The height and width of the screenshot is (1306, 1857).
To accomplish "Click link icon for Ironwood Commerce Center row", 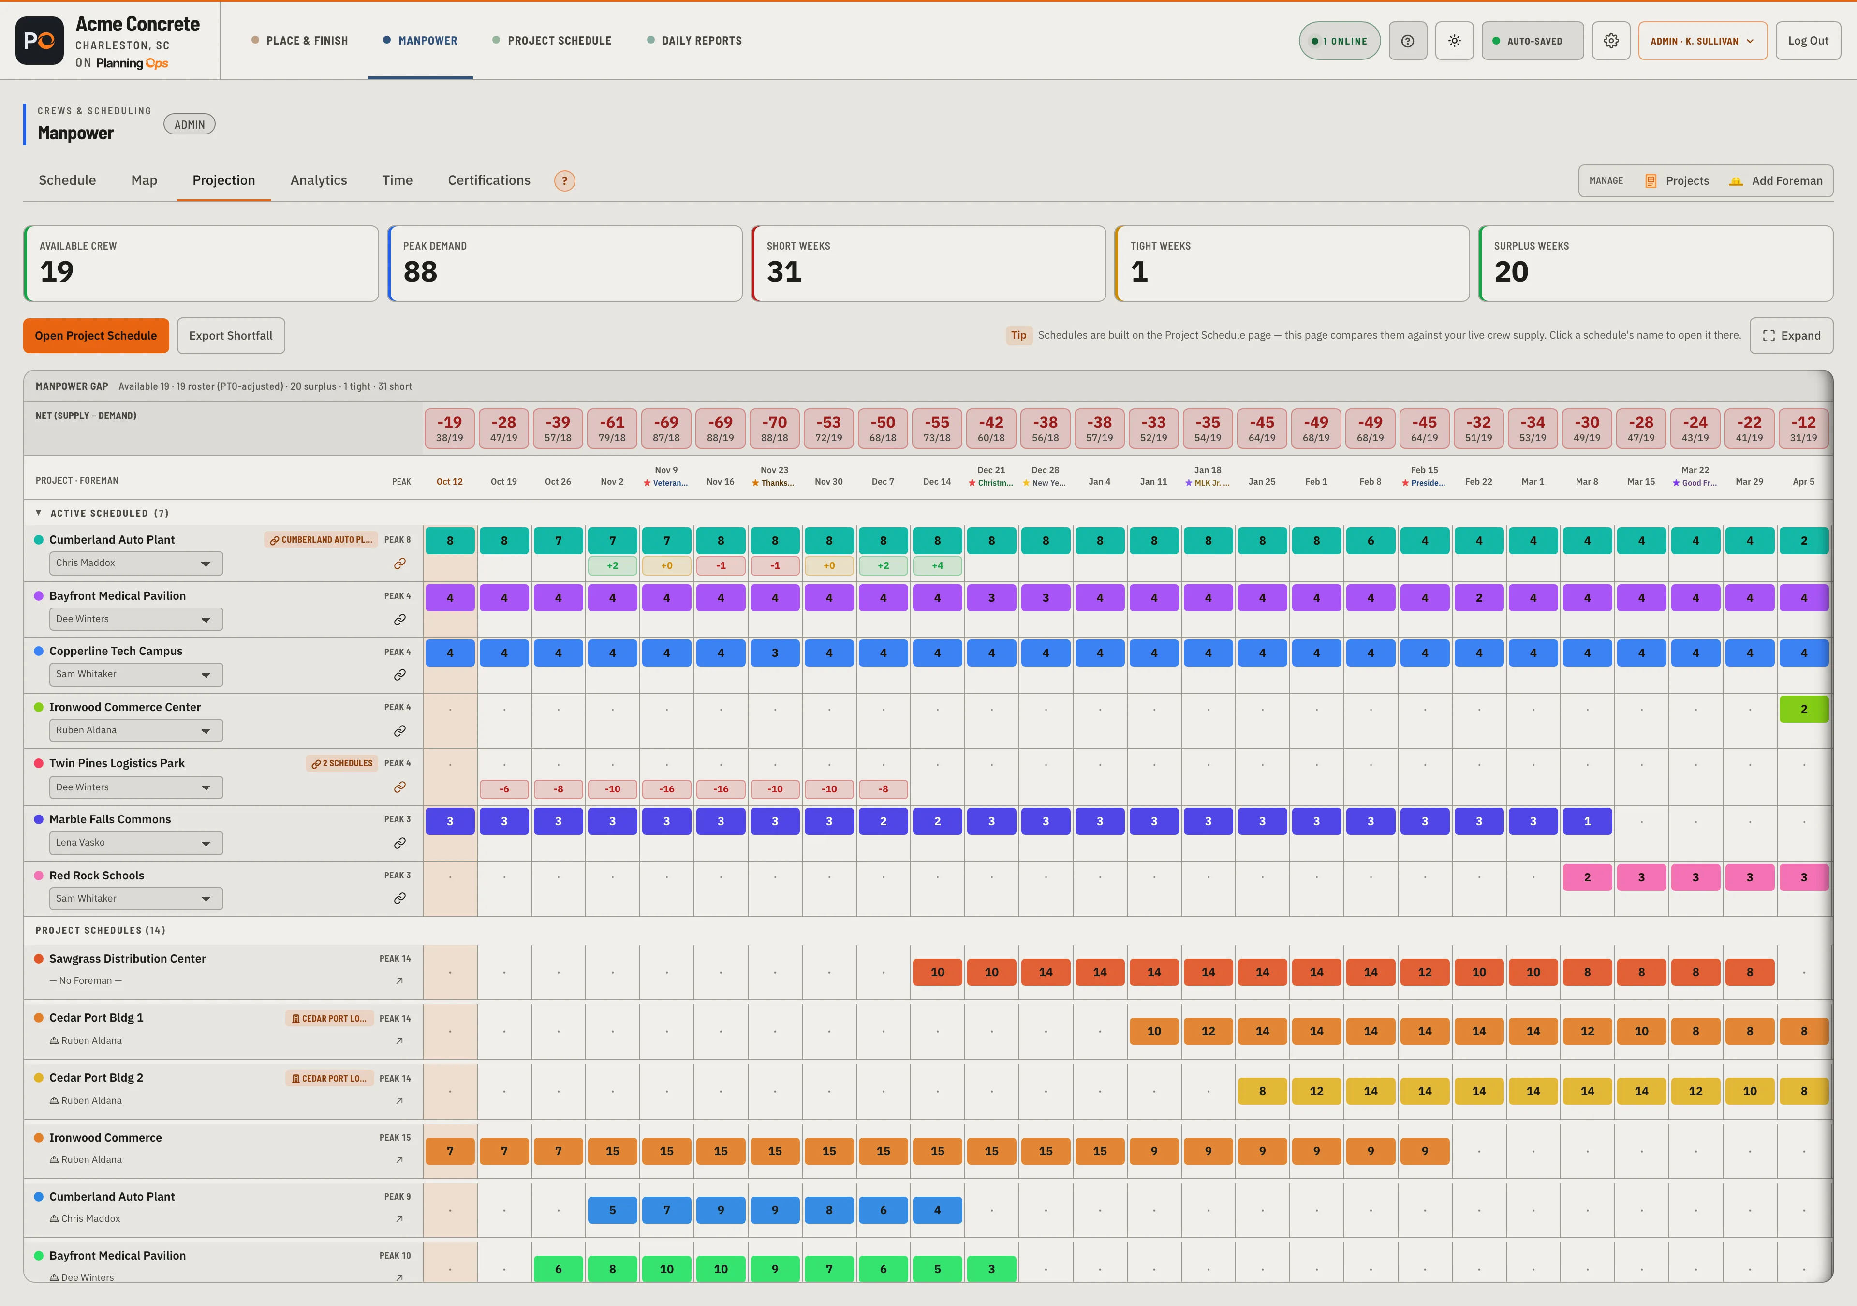I will 399,731.
